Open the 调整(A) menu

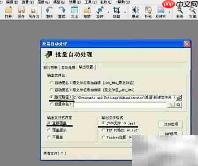(59, 2)
